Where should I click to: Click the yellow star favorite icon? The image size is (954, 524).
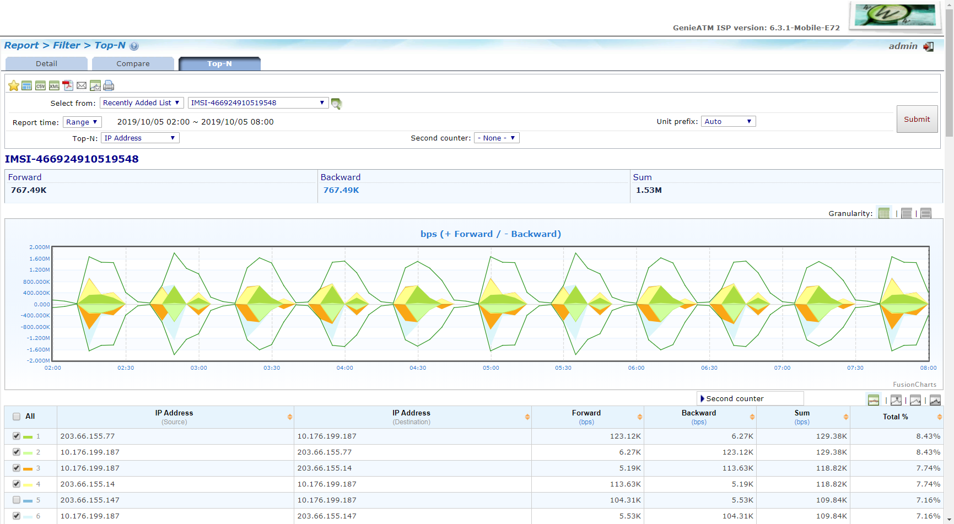pos(14,85)
